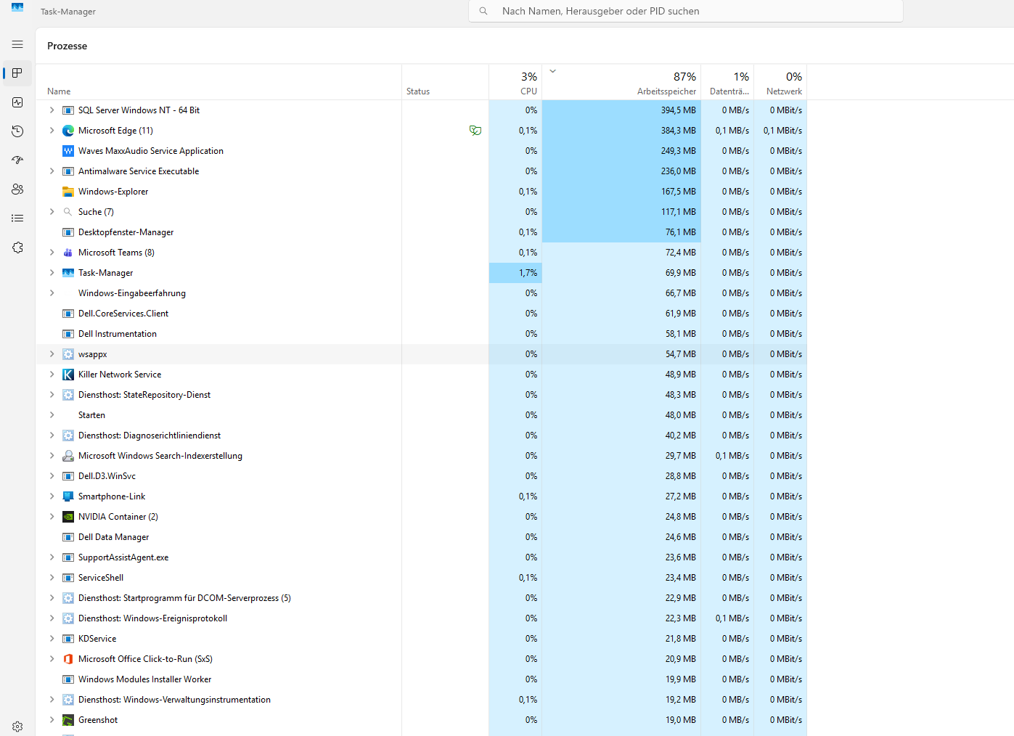1014x736 pixels.
Task: Expand the wsappx process entry
Action: pyautogui.click(x=52, y=354)
